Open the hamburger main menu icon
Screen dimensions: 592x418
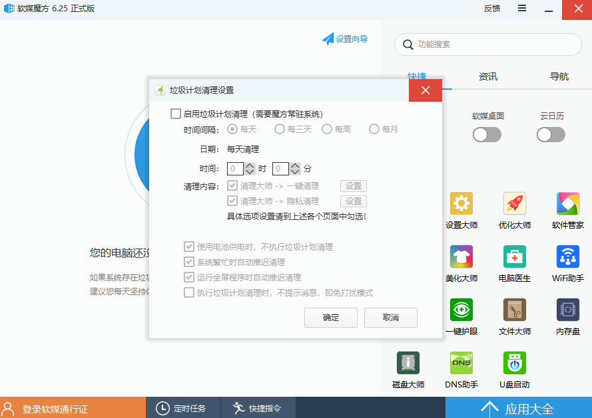coord(522,8)
